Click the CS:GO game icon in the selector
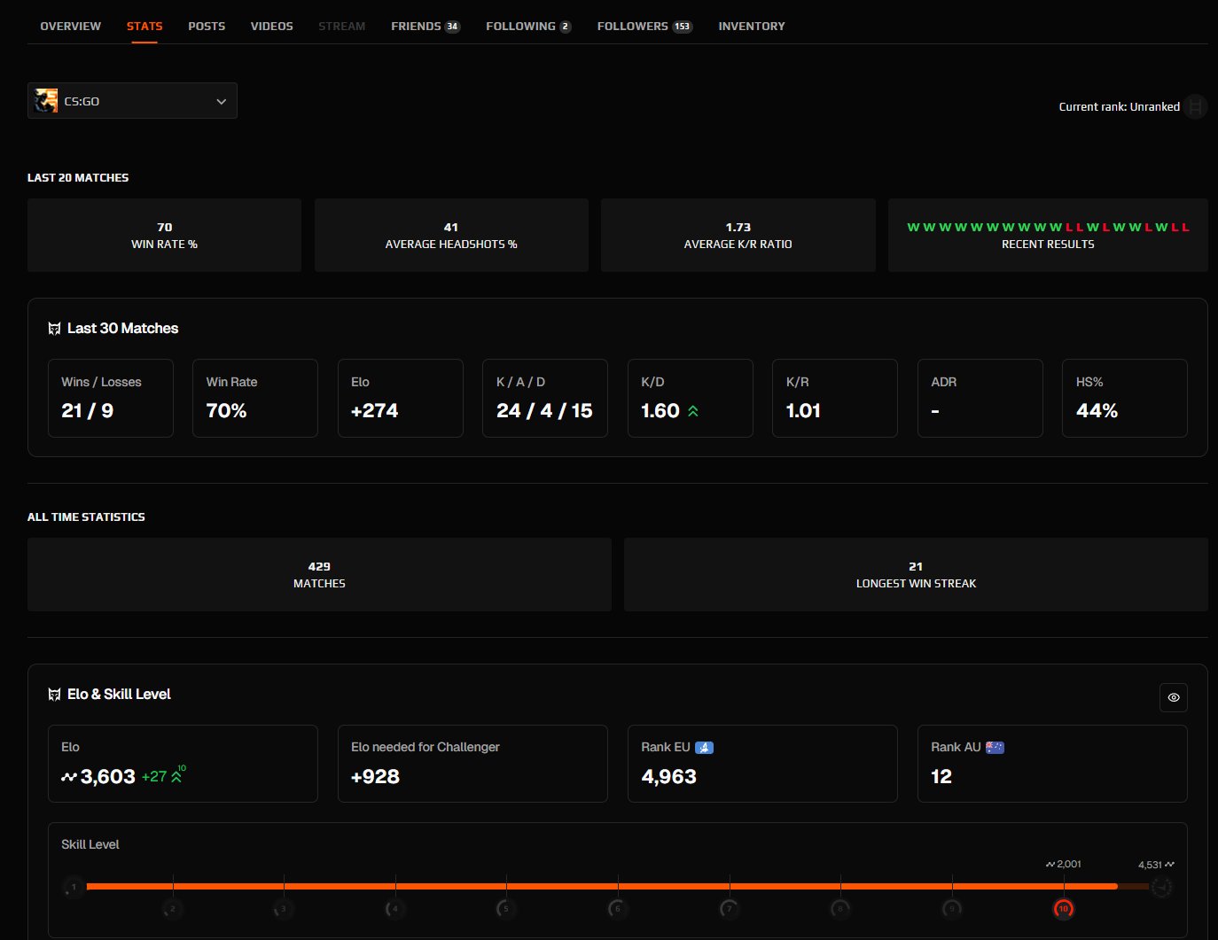 click(x=45, y=100)
